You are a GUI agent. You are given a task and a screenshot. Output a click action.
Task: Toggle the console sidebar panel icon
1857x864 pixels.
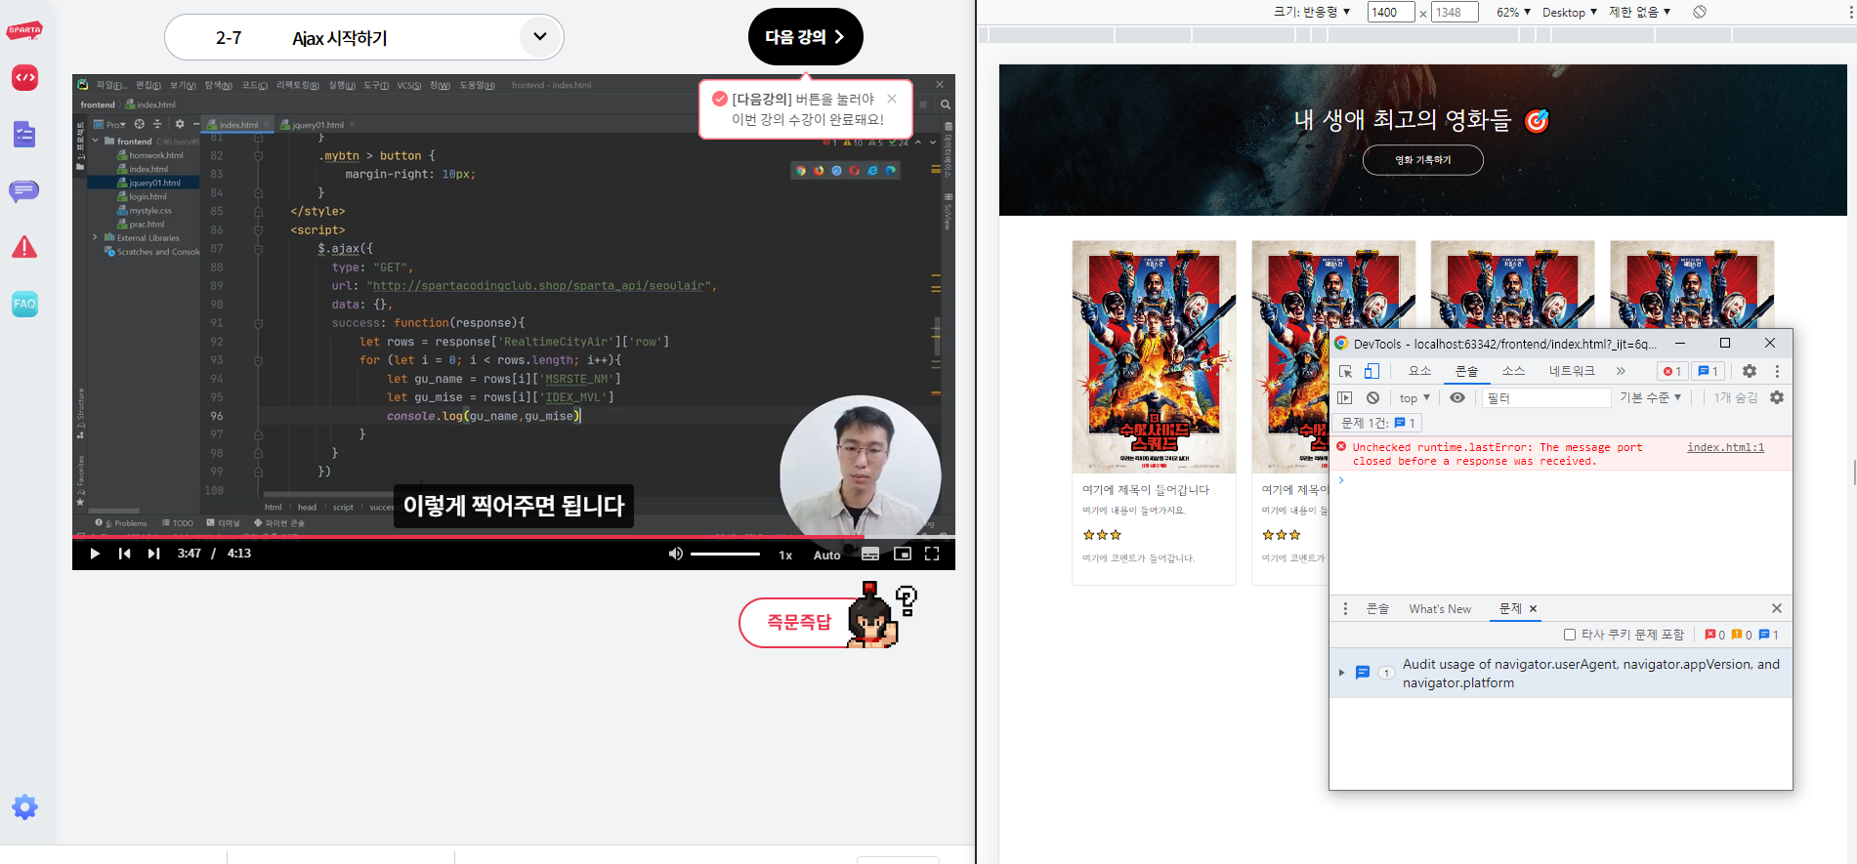click(1345, 397)
